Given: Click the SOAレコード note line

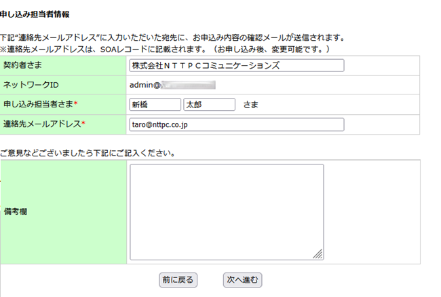Looking at the screenshot, I should (166, 50).
